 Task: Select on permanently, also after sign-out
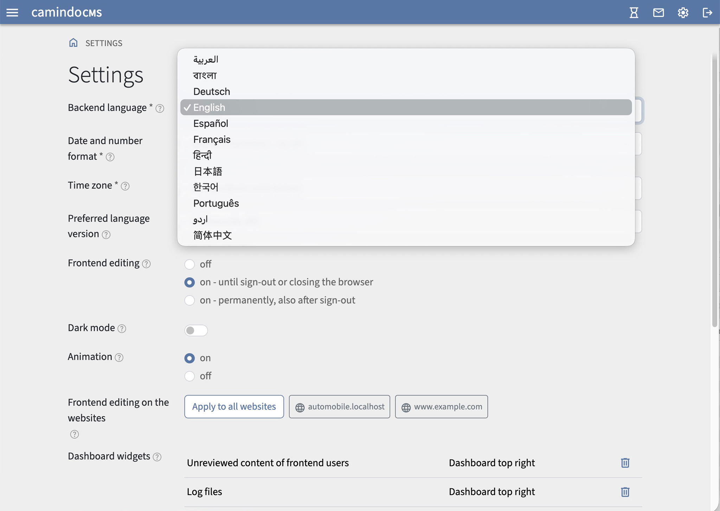click(x=189, y=300)
